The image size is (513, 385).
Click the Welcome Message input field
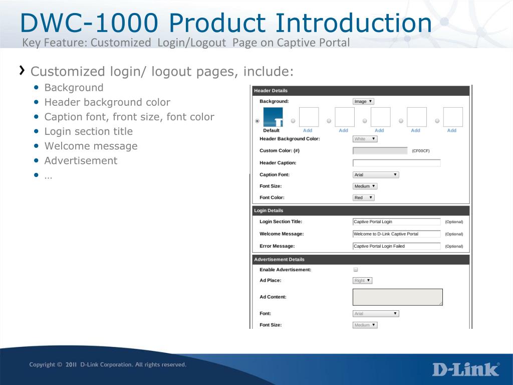[x=397, y=234]
